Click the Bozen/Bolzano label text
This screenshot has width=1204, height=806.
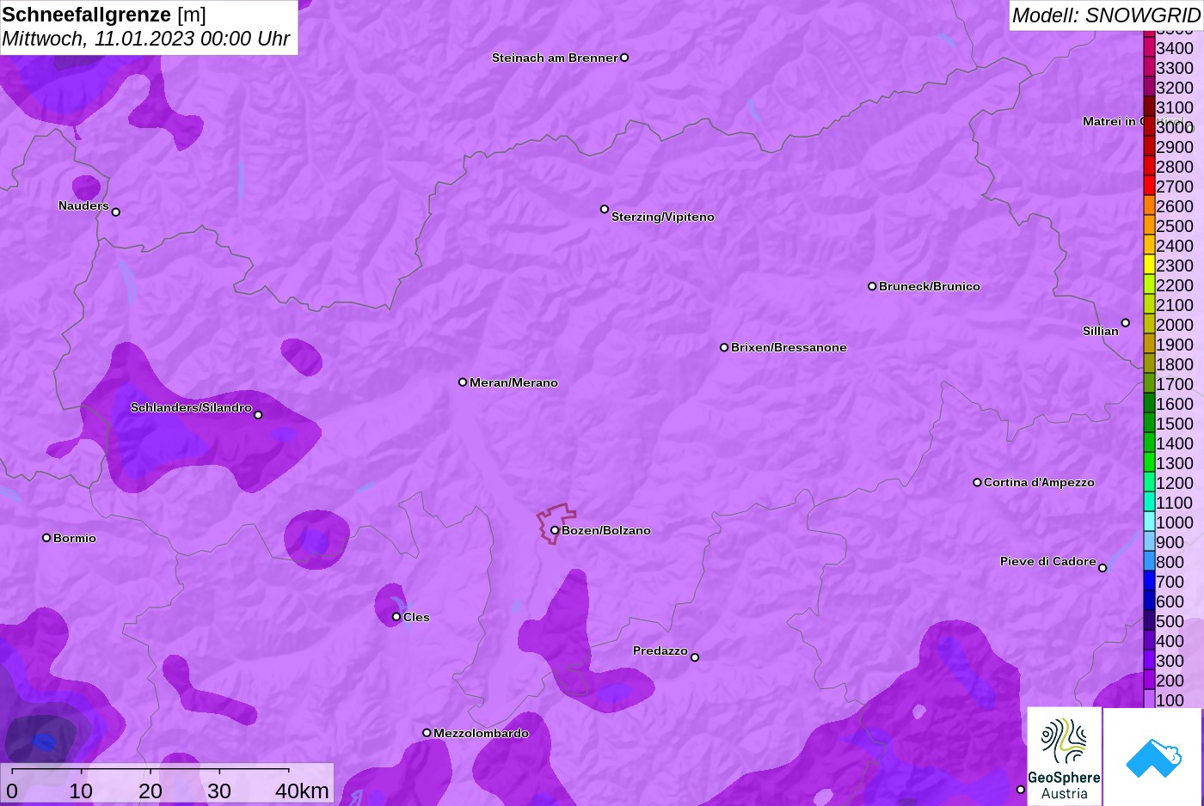pos(606,530)
